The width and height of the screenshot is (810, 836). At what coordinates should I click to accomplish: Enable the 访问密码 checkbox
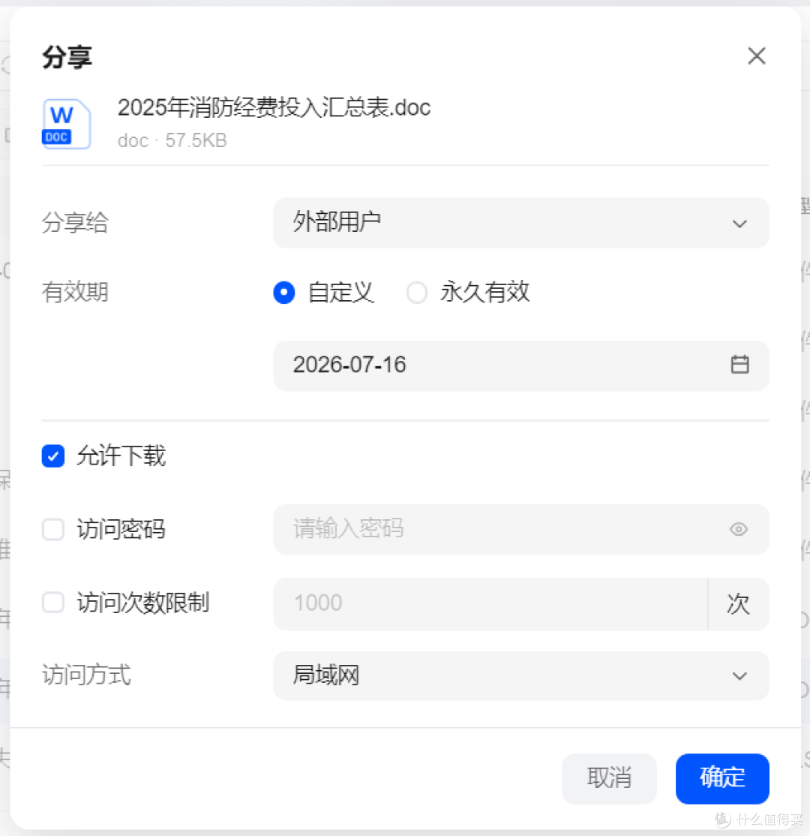53,529
